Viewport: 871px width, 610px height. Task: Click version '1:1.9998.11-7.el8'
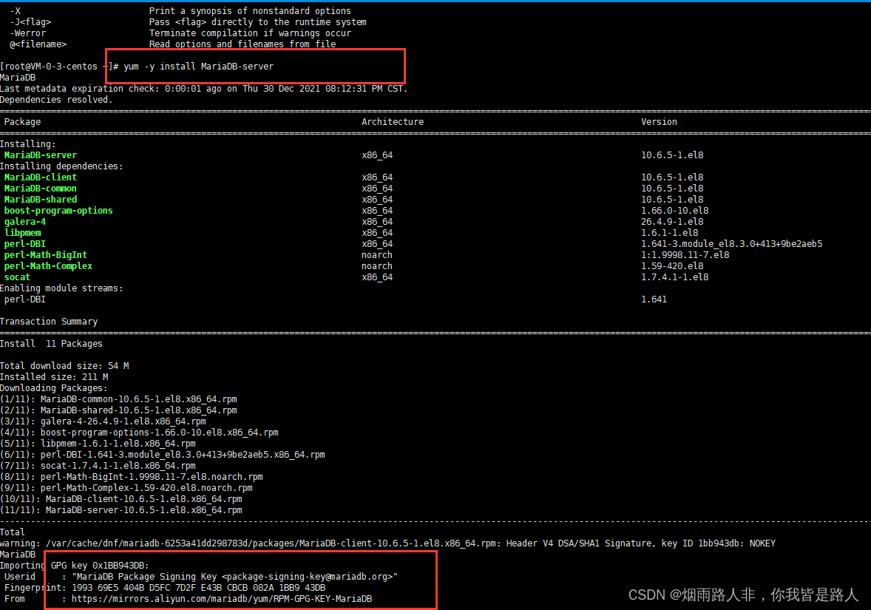[685, 255]
